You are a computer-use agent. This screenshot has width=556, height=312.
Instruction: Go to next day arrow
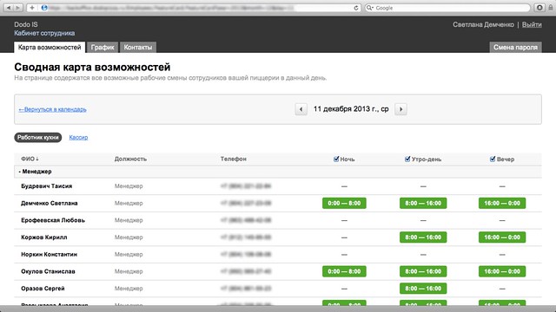click(400, 109)
